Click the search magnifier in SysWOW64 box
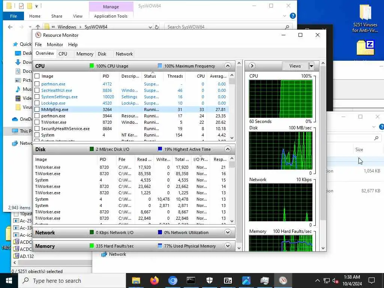This screenshot has width=384, height=288. [x=287, y=27]
